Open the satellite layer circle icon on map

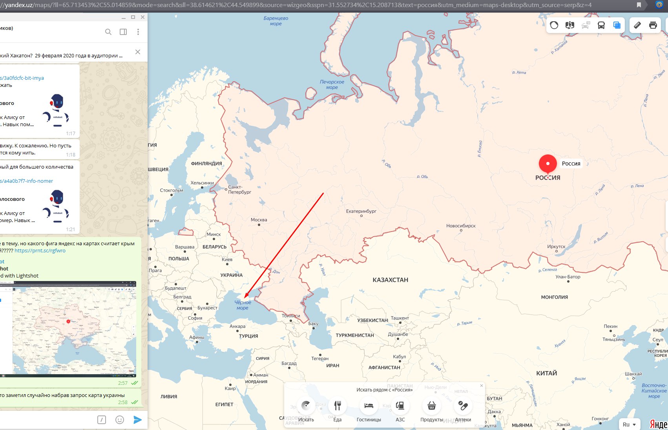tap(554, 25)
